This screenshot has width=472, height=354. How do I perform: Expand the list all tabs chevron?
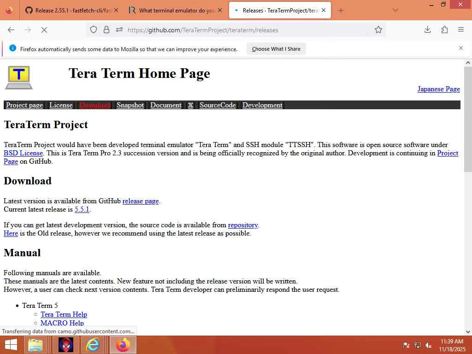(395, 11)
